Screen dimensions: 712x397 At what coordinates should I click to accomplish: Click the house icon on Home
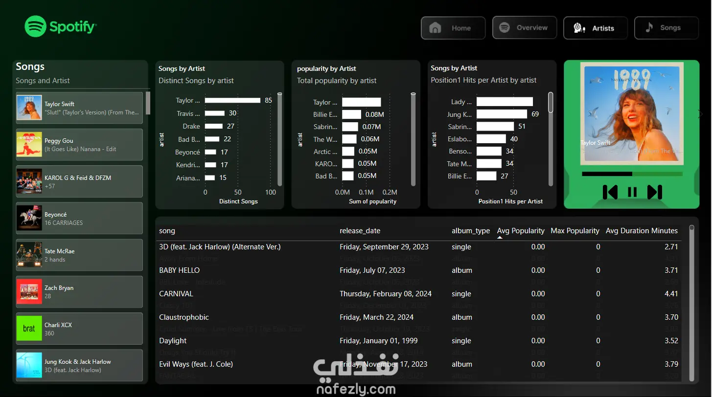435,28
